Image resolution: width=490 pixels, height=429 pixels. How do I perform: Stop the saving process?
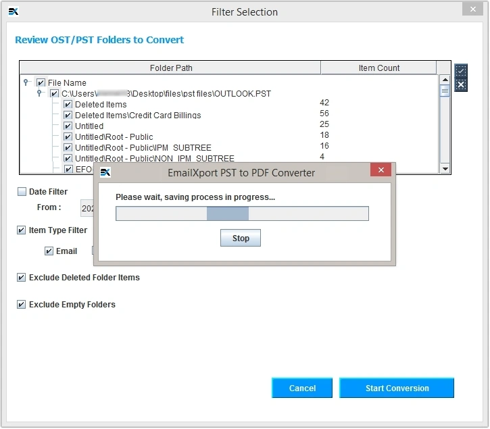click(x=241, y=238)
